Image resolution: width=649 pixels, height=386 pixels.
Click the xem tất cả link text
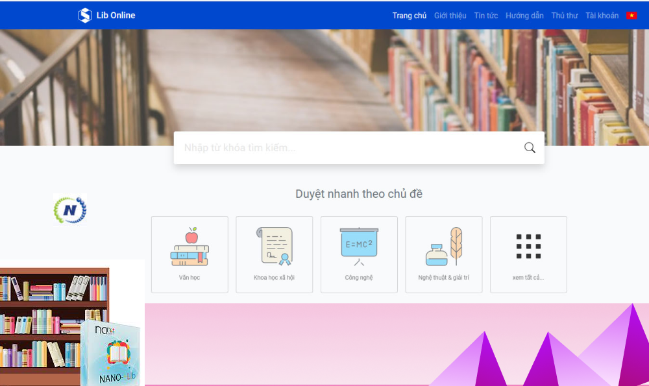click(x=528, y=278)
